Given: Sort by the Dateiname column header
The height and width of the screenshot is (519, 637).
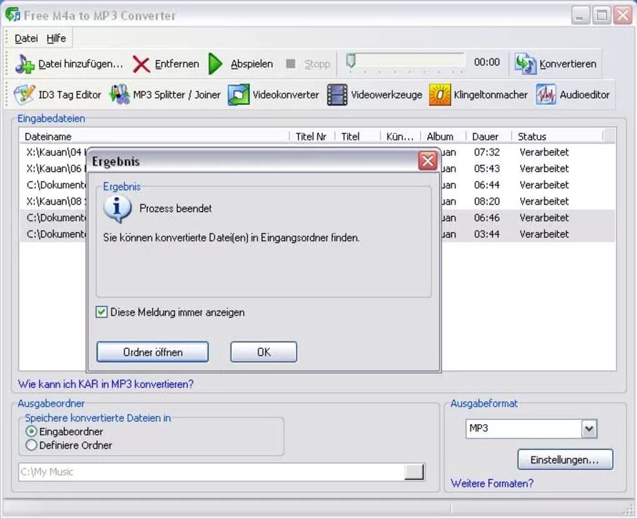Looking at the screenshot, I should 154,137.
